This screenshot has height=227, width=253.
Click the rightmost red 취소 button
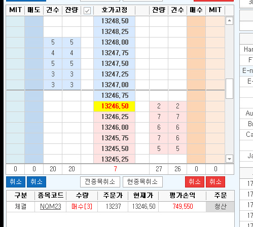pyautogui.click(x=215, y=182)
